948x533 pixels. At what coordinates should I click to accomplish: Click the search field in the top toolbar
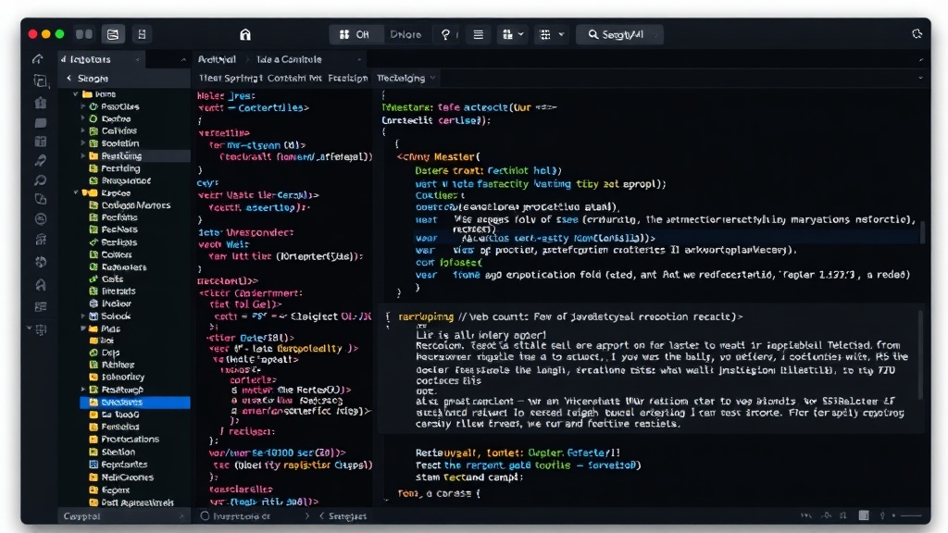pos(619,34)
